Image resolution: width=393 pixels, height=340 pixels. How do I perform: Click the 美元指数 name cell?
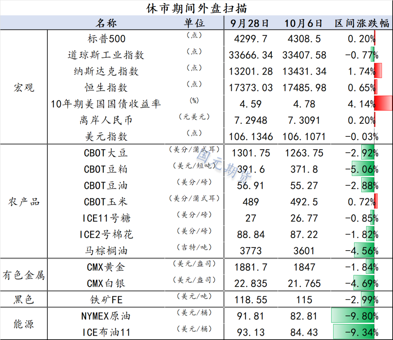tap(106, 137)
